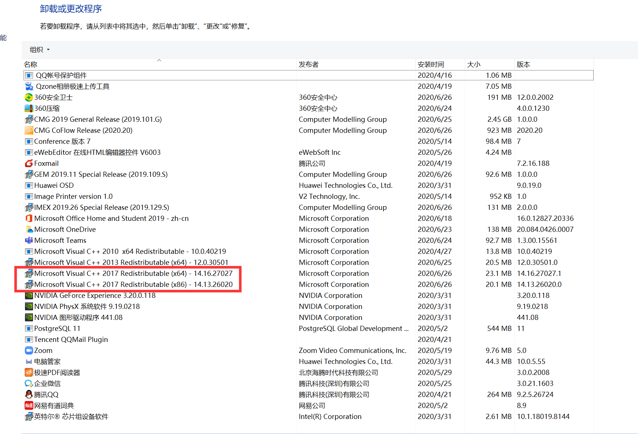Select the PostgreSQL 11 program row
Screen dimensions: 638x434
[57, 328]
